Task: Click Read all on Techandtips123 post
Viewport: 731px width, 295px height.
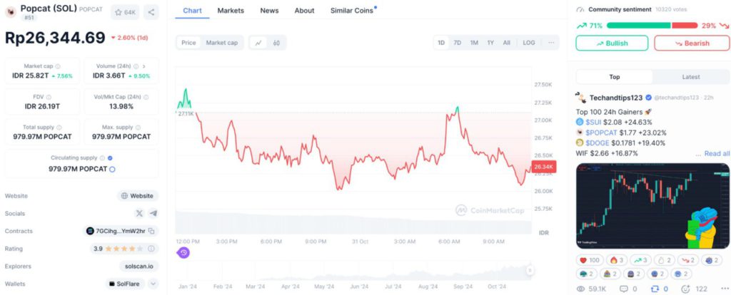Action: tap(717, 153)
